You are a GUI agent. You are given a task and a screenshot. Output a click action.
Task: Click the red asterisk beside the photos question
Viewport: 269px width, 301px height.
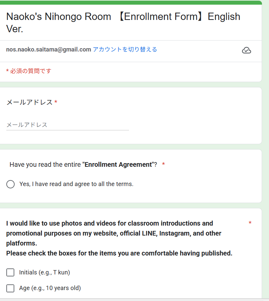pyautogui.click(x=250, y=223)
